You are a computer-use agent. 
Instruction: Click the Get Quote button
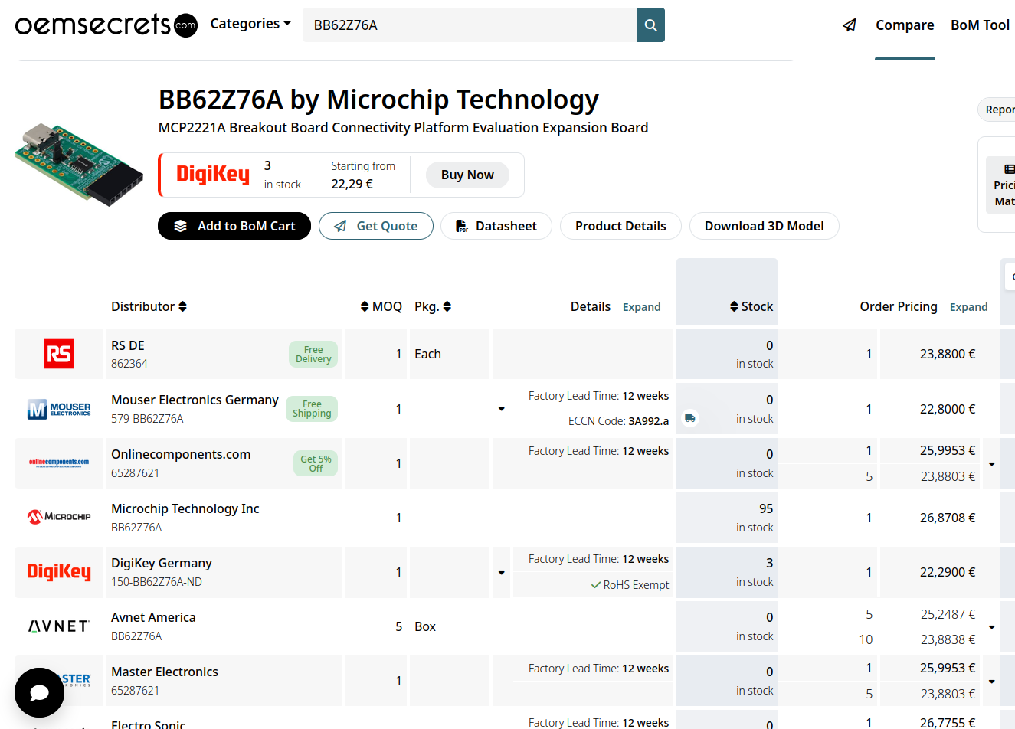click(x=376, y=226)
